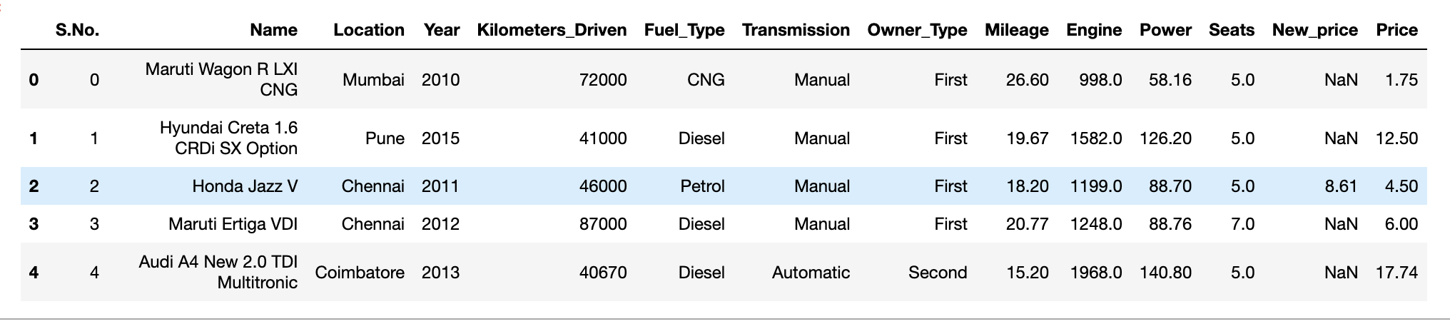
Task: Select the Hyundai Creta 1.6 CRDi cell
Action: [x=228, y=138]
